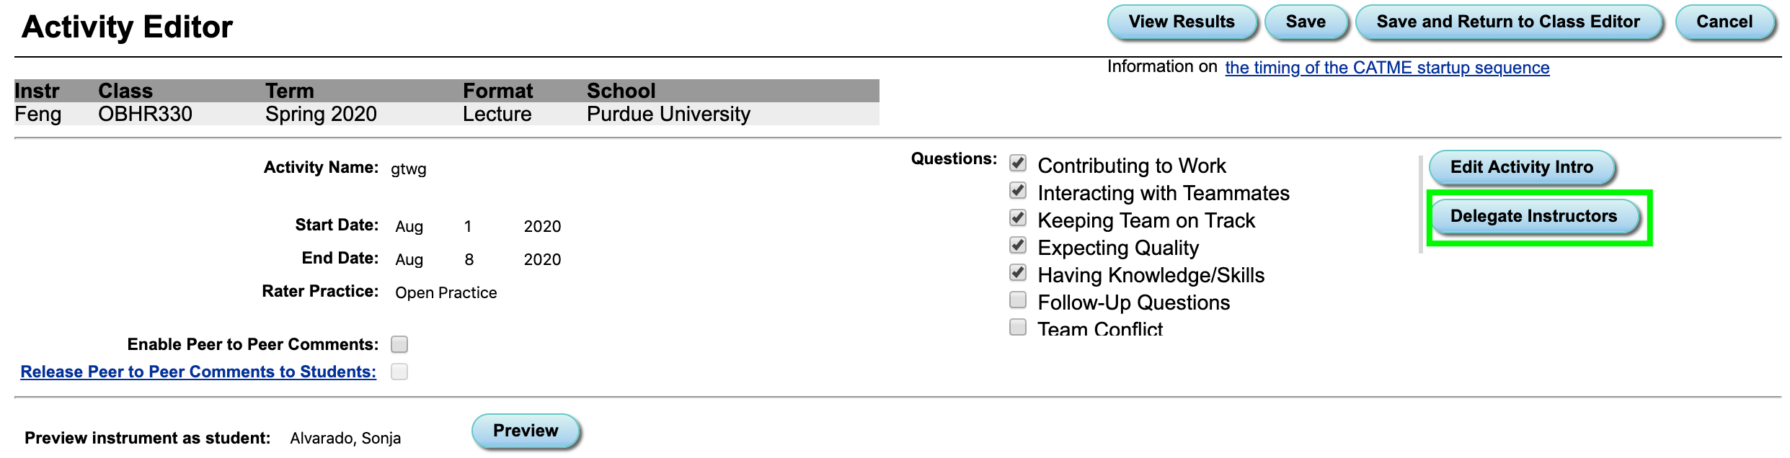Uncheck the Contributing to Work question
This screenshot has height=458, width=1790.
[x=1018, y=163]
